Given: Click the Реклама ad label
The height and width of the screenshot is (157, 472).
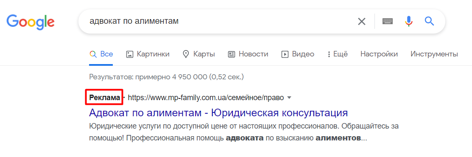Looking at the screenshot, I should coord(104,98).
